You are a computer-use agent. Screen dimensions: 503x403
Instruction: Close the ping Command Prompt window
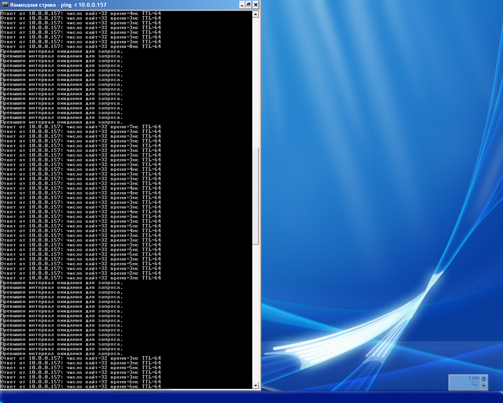(x=255, y=5)
